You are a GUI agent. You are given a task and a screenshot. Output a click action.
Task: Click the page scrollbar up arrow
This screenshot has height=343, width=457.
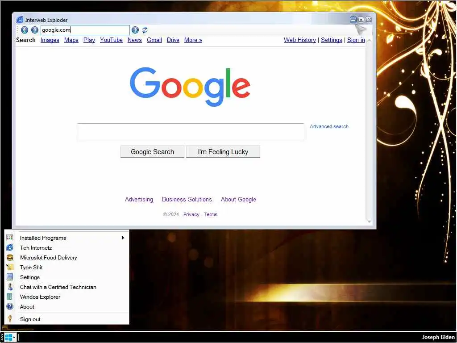tap(369, 41)
